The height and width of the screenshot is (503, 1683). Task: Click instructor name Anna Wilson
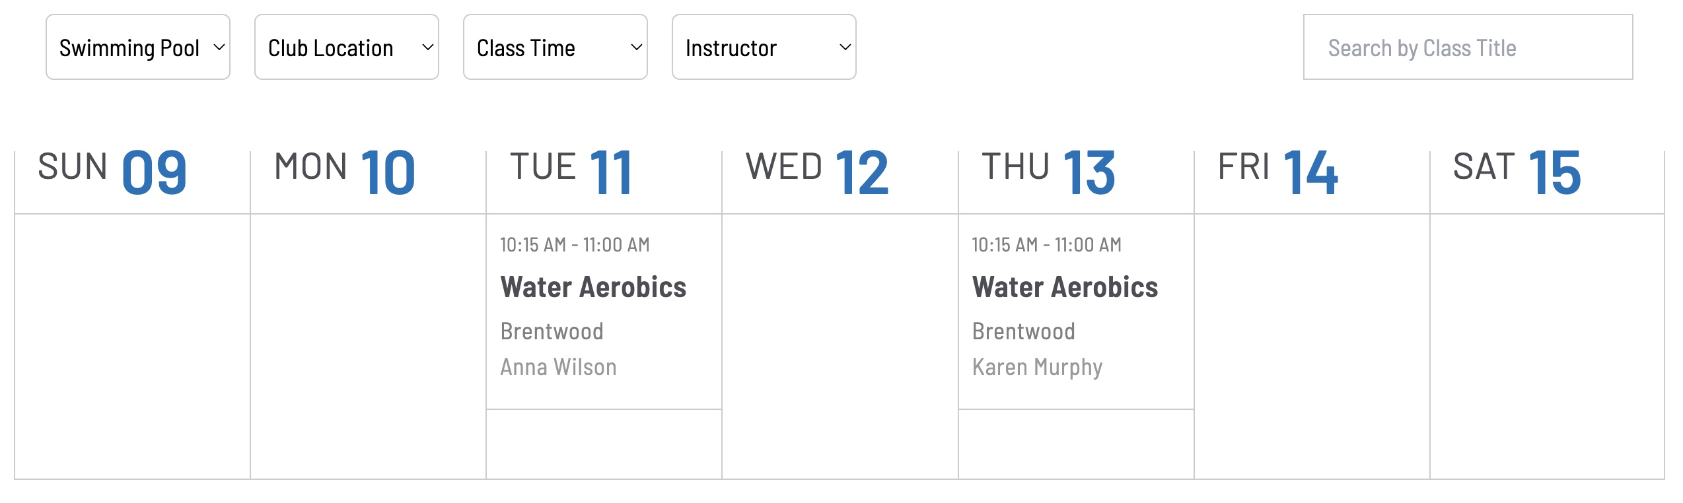558,367
